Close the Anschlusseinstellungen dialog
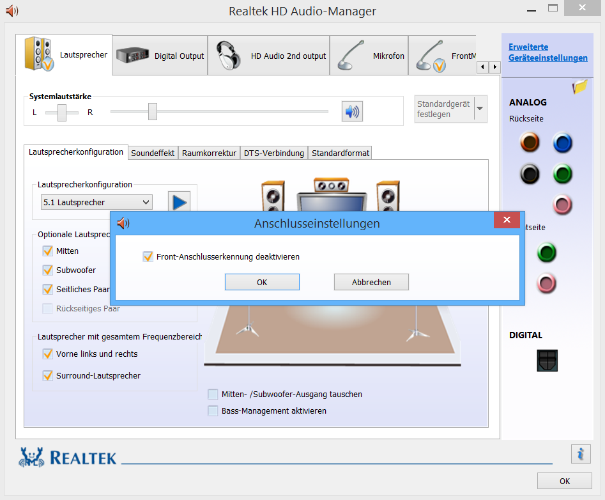The height and width of the screenshot is (500, 605). coord(507,220)
